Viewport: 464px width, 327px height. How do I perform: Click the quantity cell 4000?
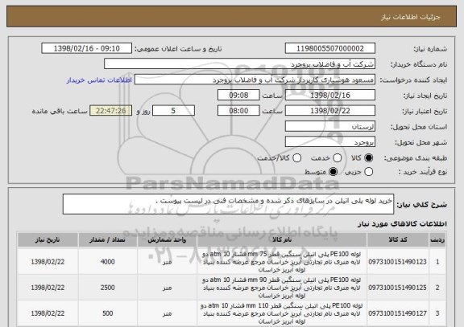point(107,262)
